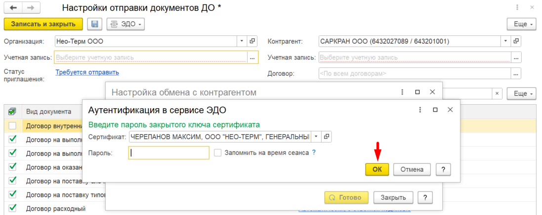The image size is (542, 215).
Task: Open kebab menu of Настройка обмена window
Action: tap(402, 92)
